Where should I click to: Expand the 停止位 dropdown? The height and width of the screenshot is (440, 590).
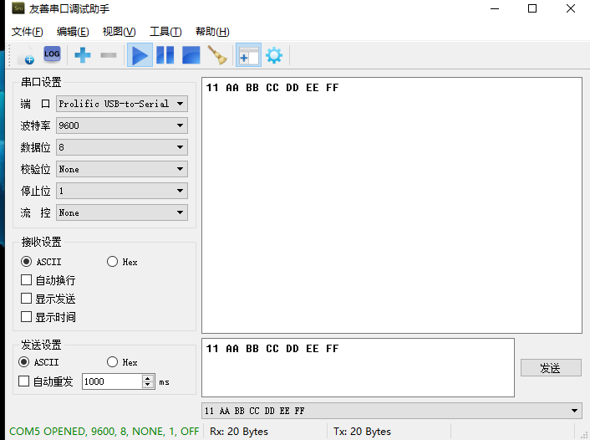pyautogui.click(x=122, y=191)
